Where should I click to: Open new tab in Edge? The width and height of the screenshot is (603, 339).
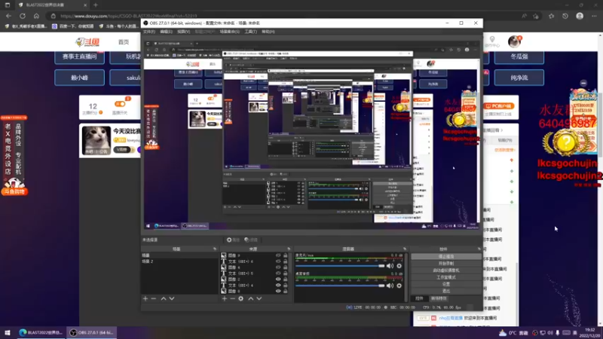[96, 5]
